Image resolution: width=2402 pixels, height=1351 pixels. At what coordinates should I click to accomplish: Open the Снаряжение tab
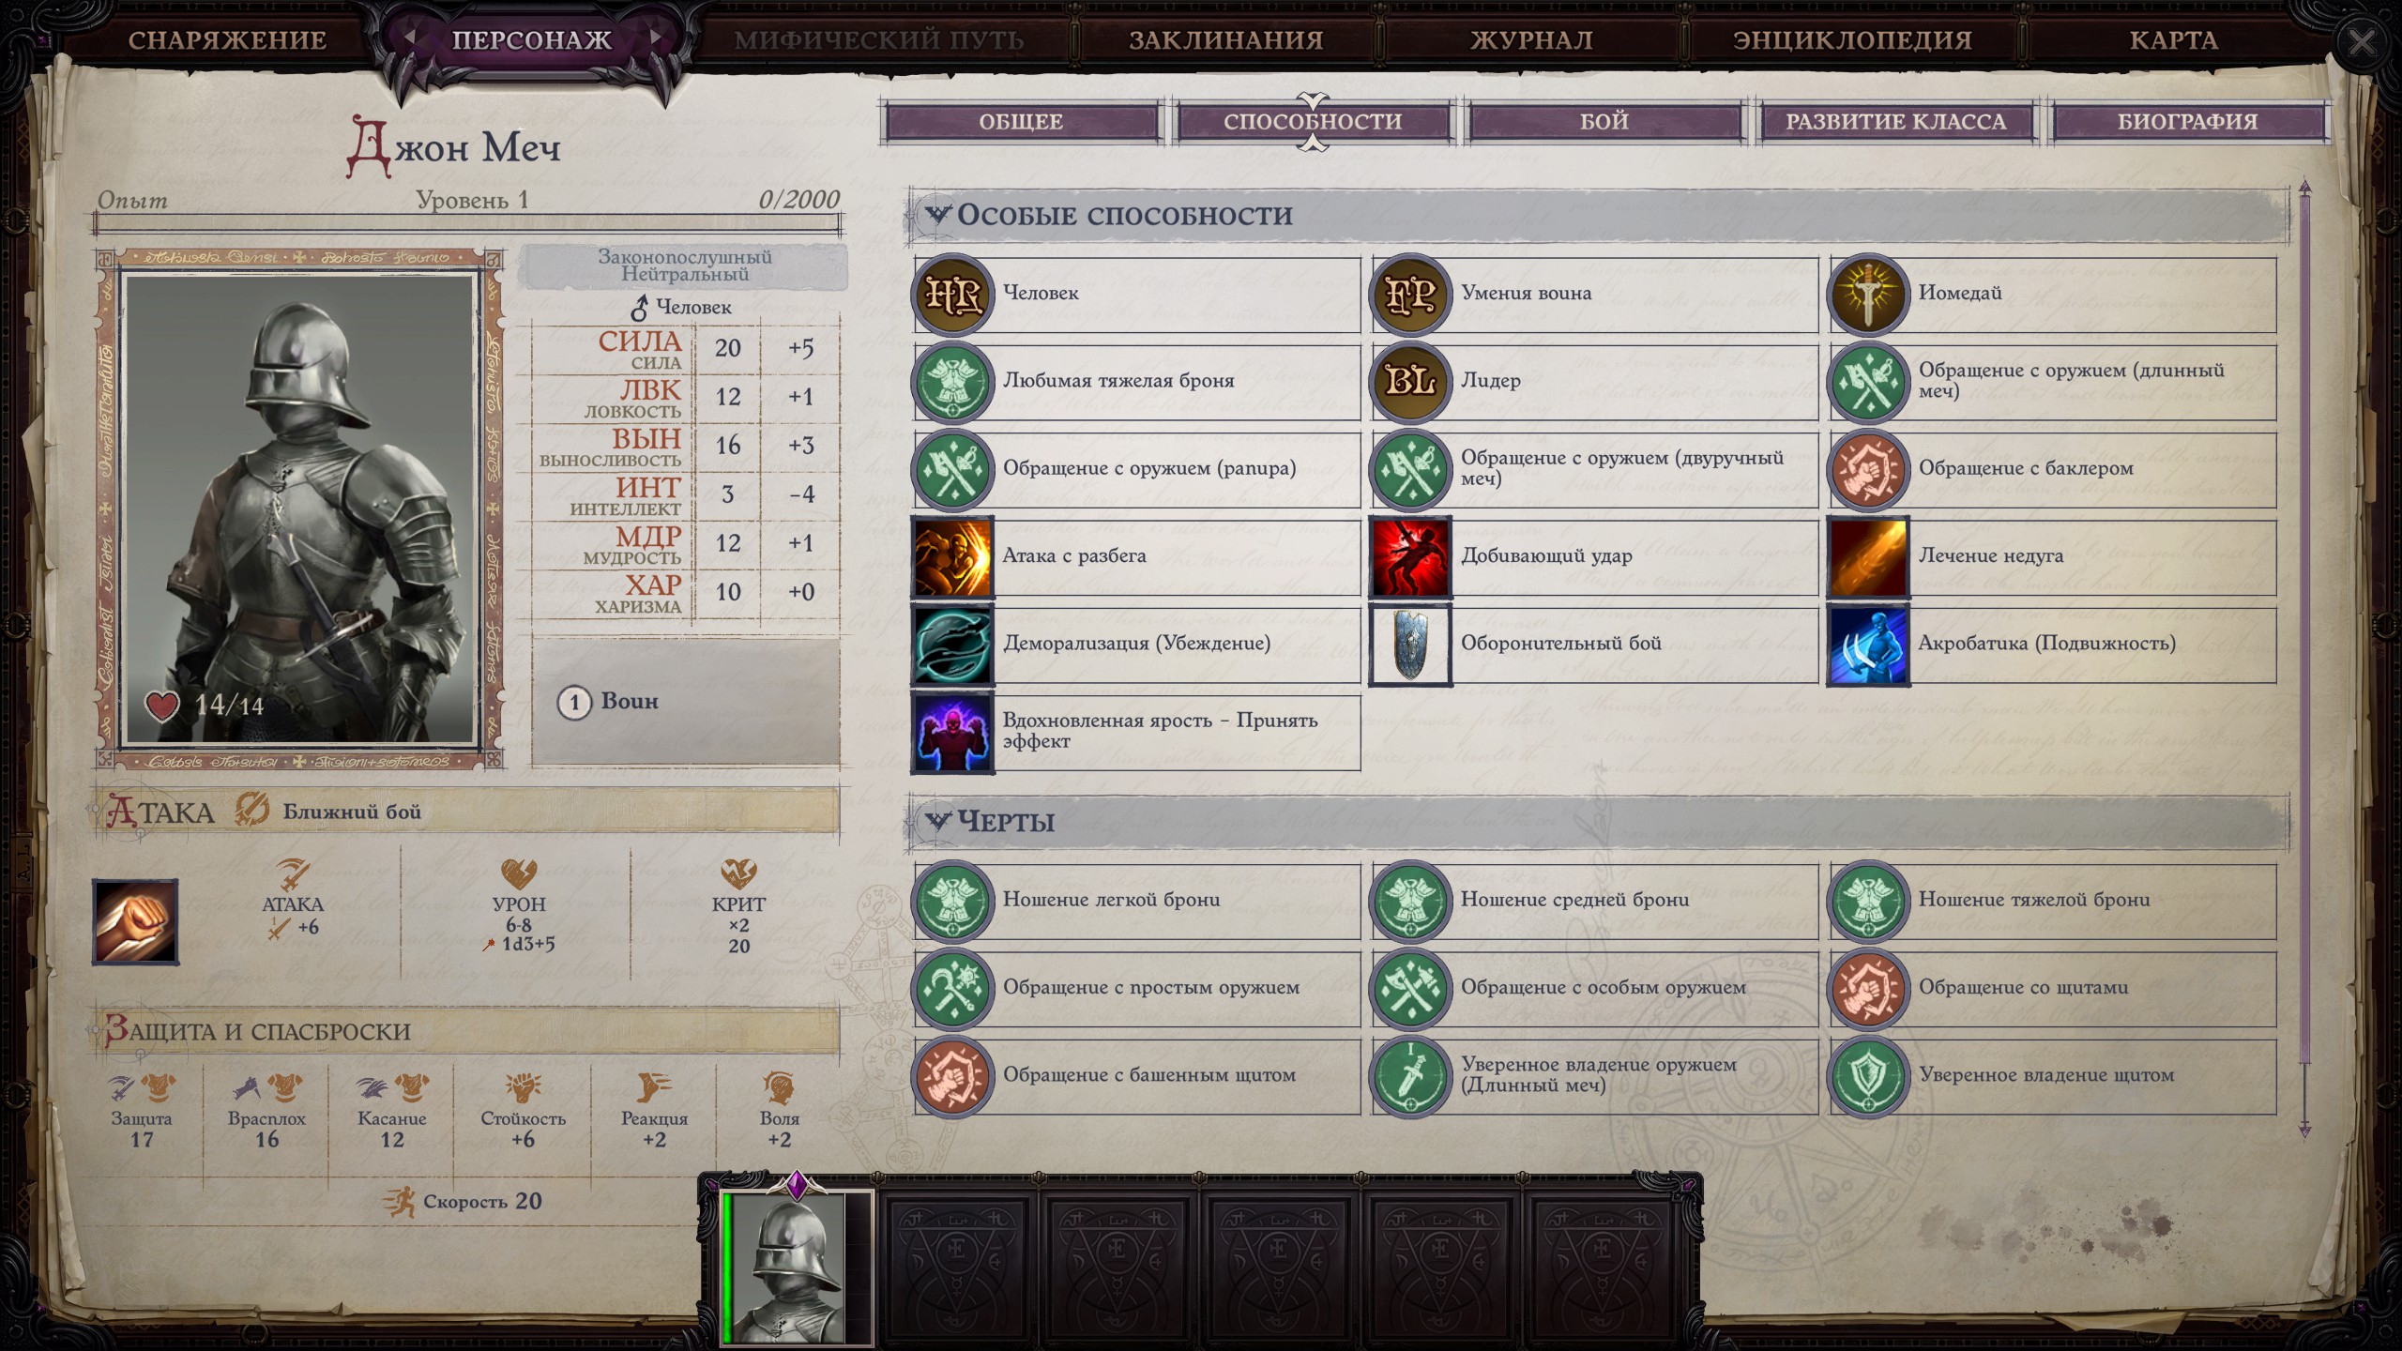point(228,40)
